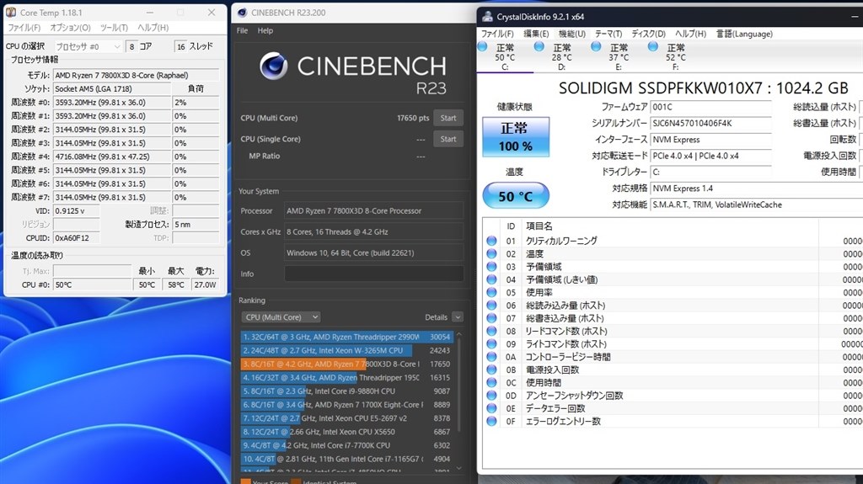
Task: Click the Cinebench Info input field
Action: tap(373, 274)
